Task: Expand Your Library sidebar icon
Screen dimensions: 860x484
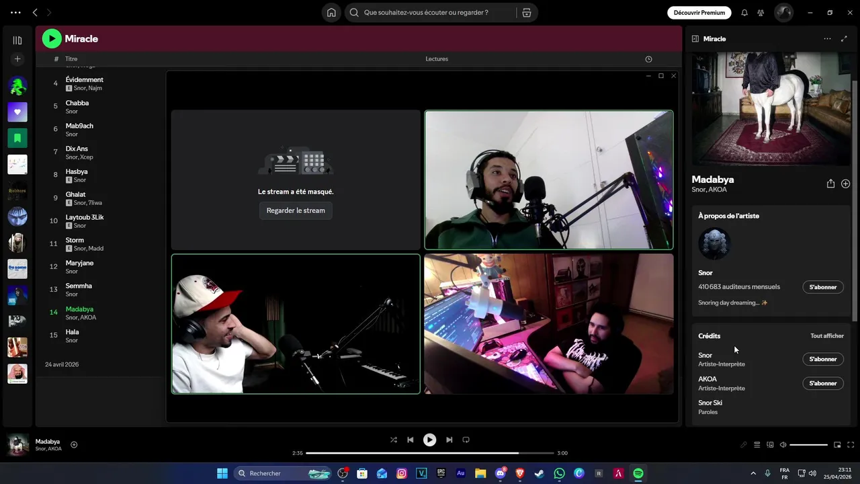Action: click(x=17, y=40)
